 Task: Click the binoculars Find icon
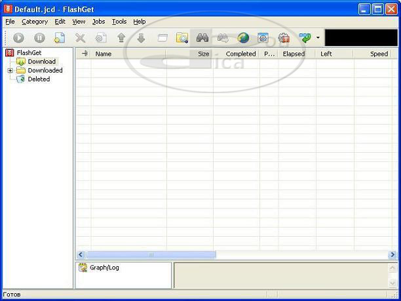pos(202,38)
